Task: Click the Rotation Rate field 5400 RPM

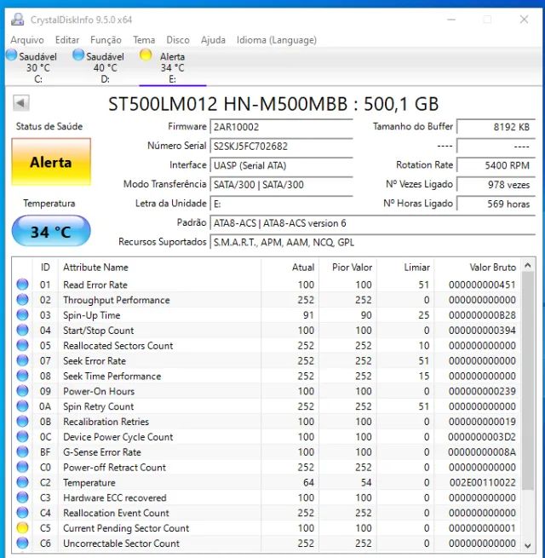Action: coord(496,165)
